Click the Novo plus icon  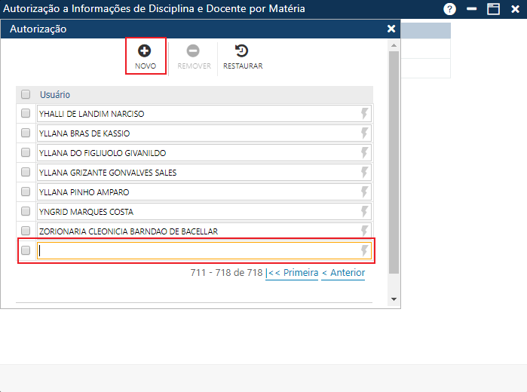pyautogui.click(x=145, y=51)
